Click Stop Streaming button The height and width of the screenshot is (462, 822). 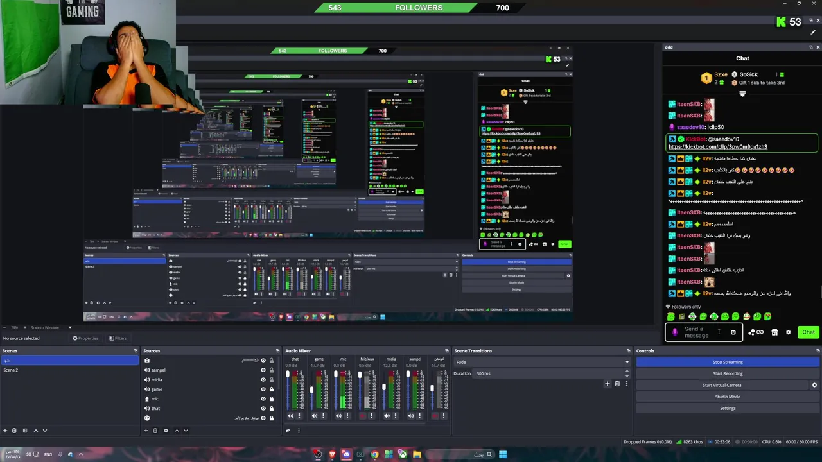[x=728, y=362]
